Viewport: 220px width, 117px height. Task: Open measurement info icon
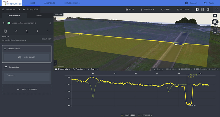pos(50,23)
